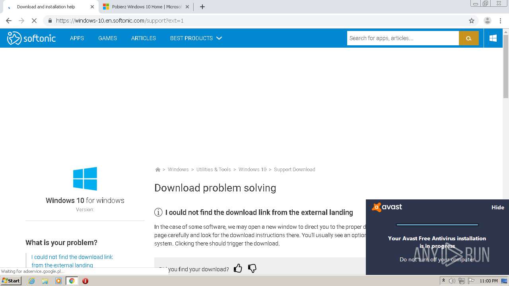Bookmark page with star icon

click(472, 21)
